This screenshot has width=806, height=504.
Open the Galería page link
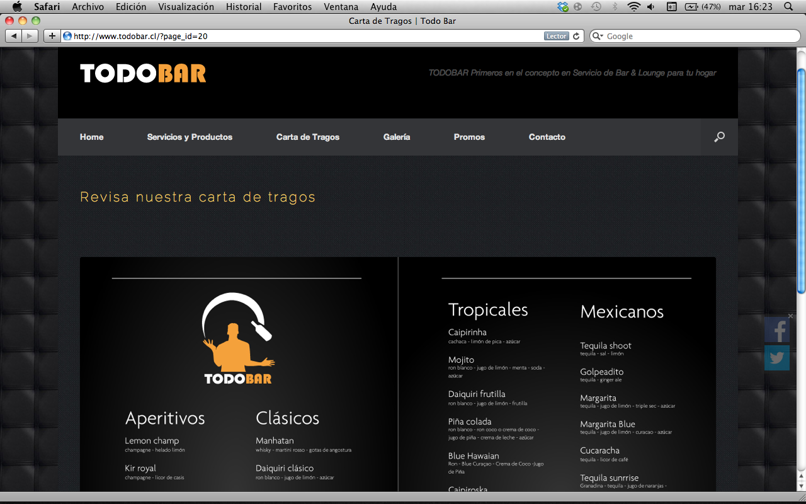pyautogui.click(x=397, y=137)
